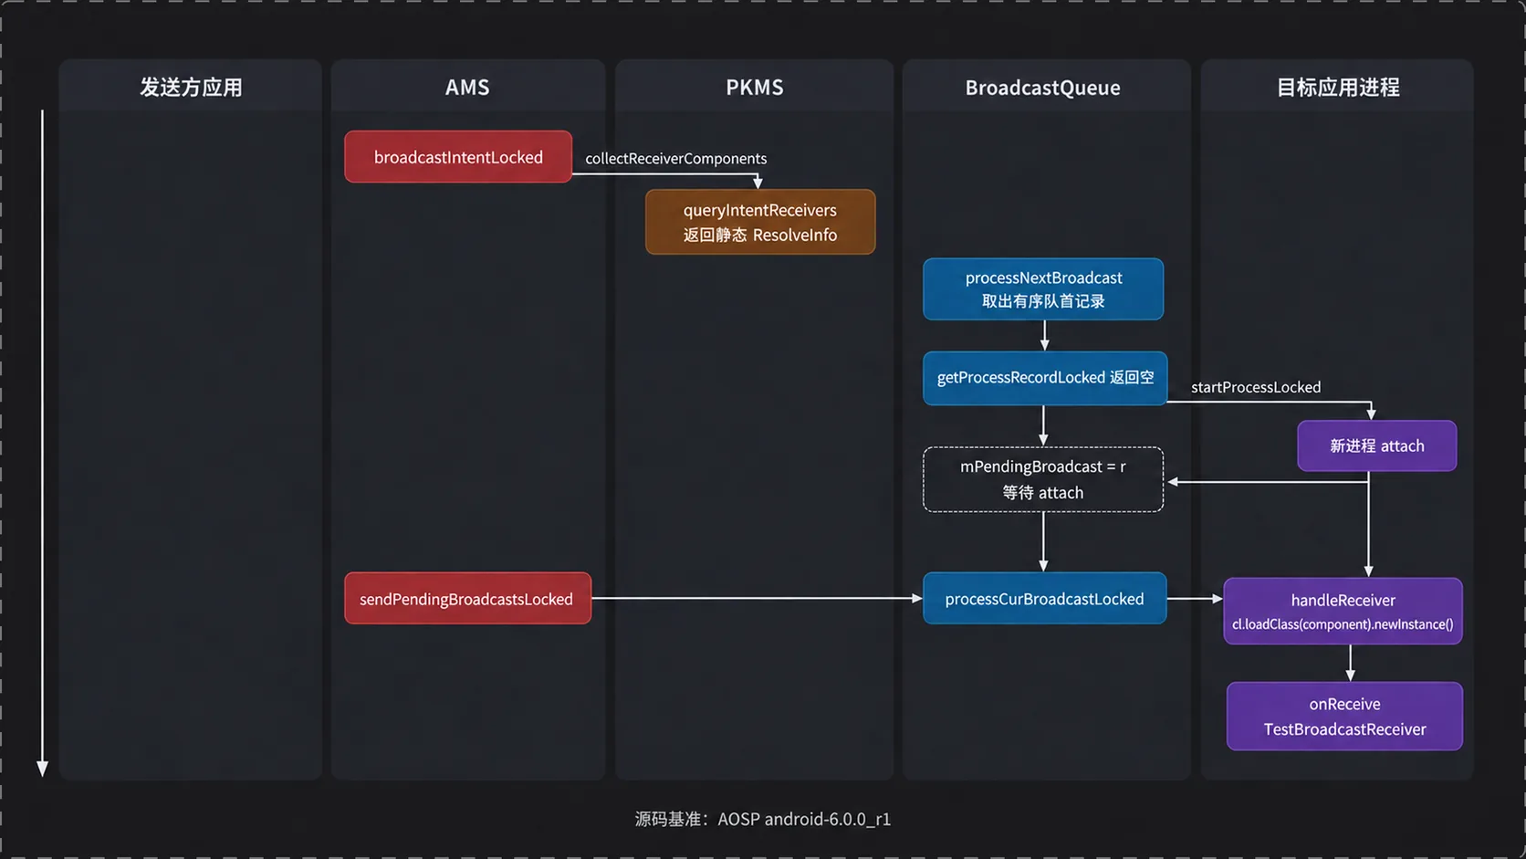This screenshot has width=1526, height=859.
Task: Click the processNextBroadcast blue node
Action: click(1043, 289)
